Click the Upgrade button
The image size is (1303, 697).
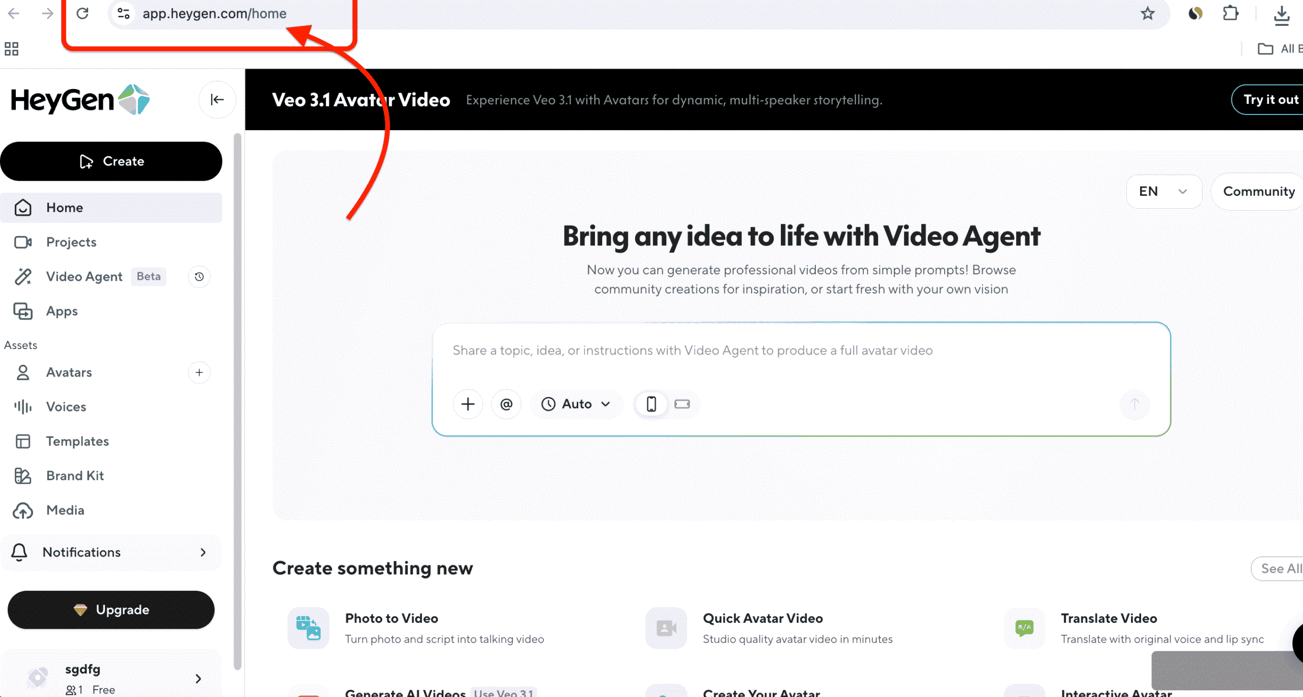(x=111, y=609)
